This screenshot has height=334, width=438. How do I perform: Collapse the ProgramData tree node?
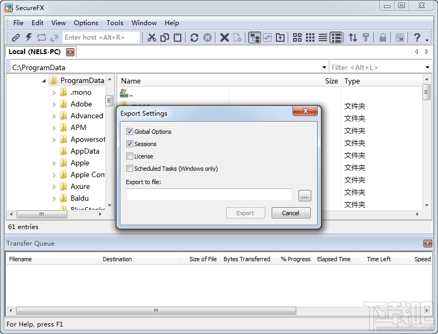[45, 80]
